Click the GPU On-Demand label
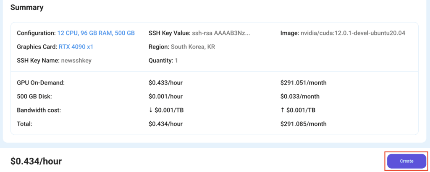 point(41,82)
